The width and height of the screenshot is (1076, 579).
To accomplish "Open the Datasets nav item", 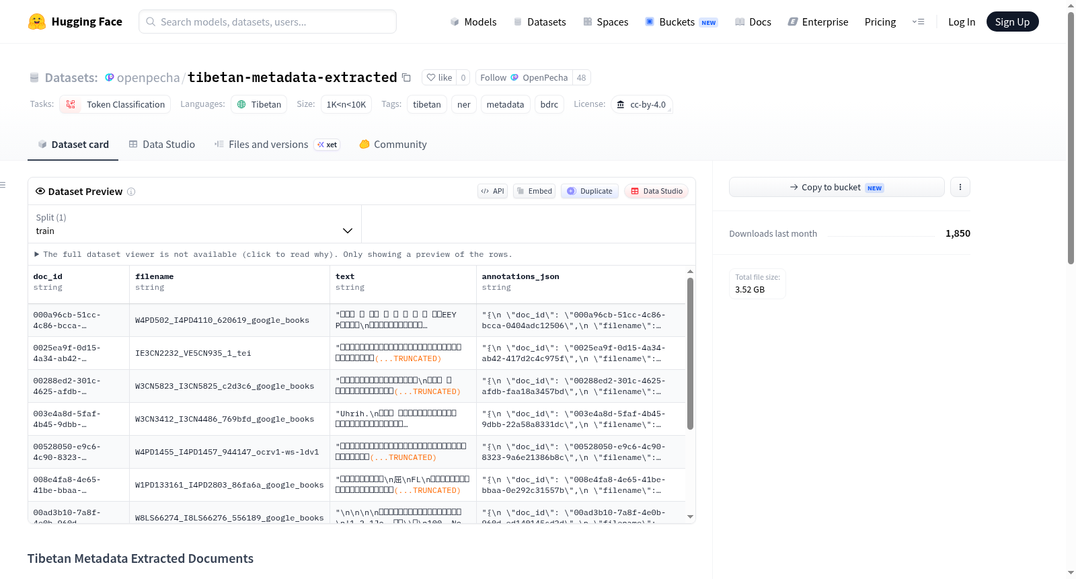I will pyautogui.click(x=539, y=22).
